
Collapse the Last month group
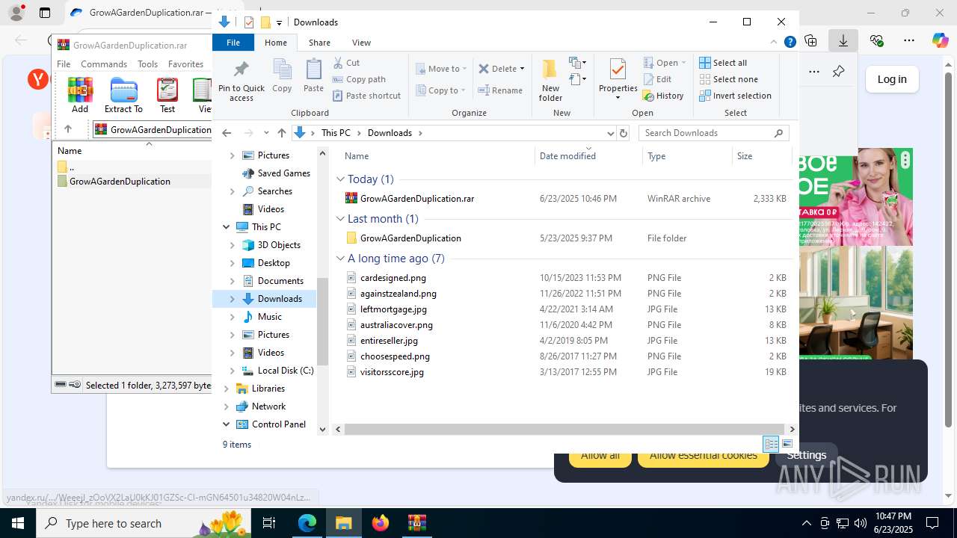340,219
